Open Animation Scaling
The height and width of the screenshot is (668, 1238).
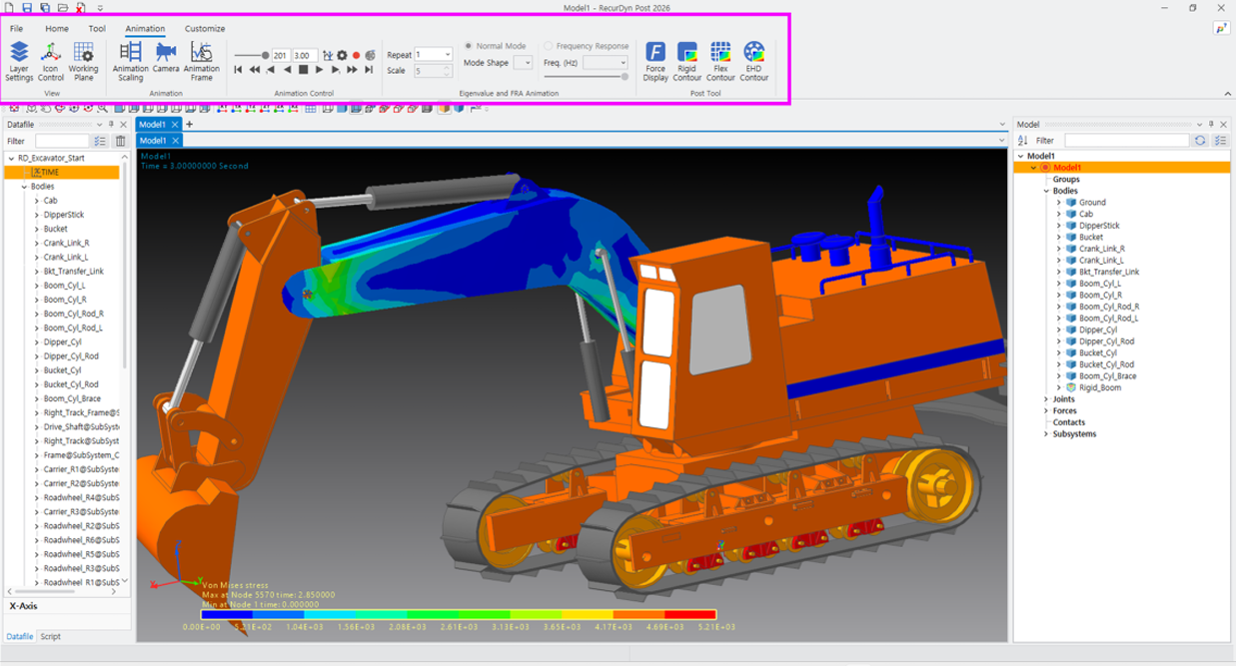pos(131,62)
